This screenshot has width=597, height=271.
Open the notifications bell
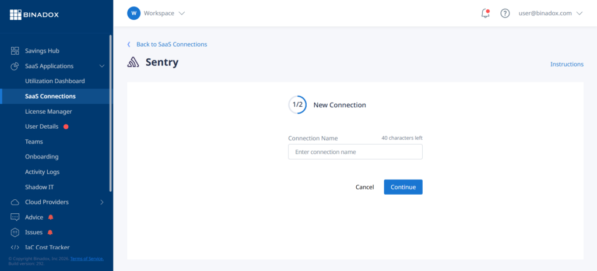[485, 13]
